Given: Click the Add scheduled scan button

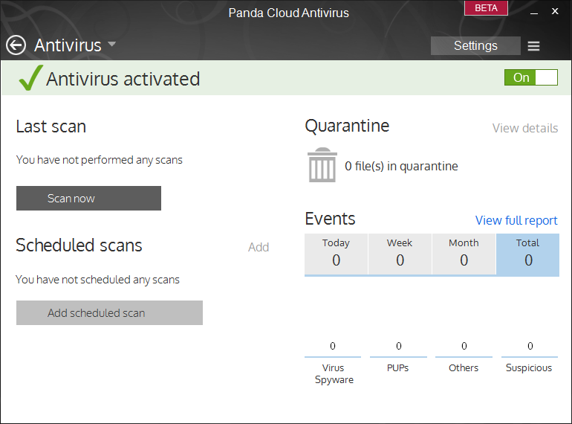Looking at the screenshot, I should coord(109,313).
